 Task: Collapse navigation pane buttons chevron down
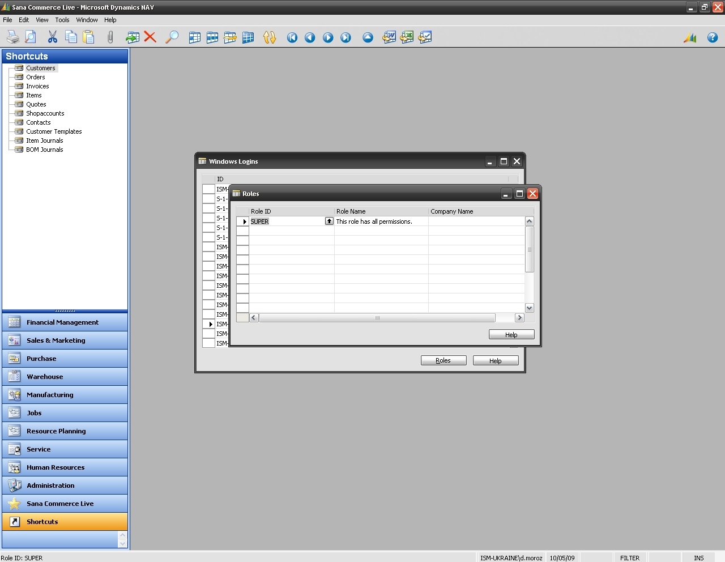[122, 544]
